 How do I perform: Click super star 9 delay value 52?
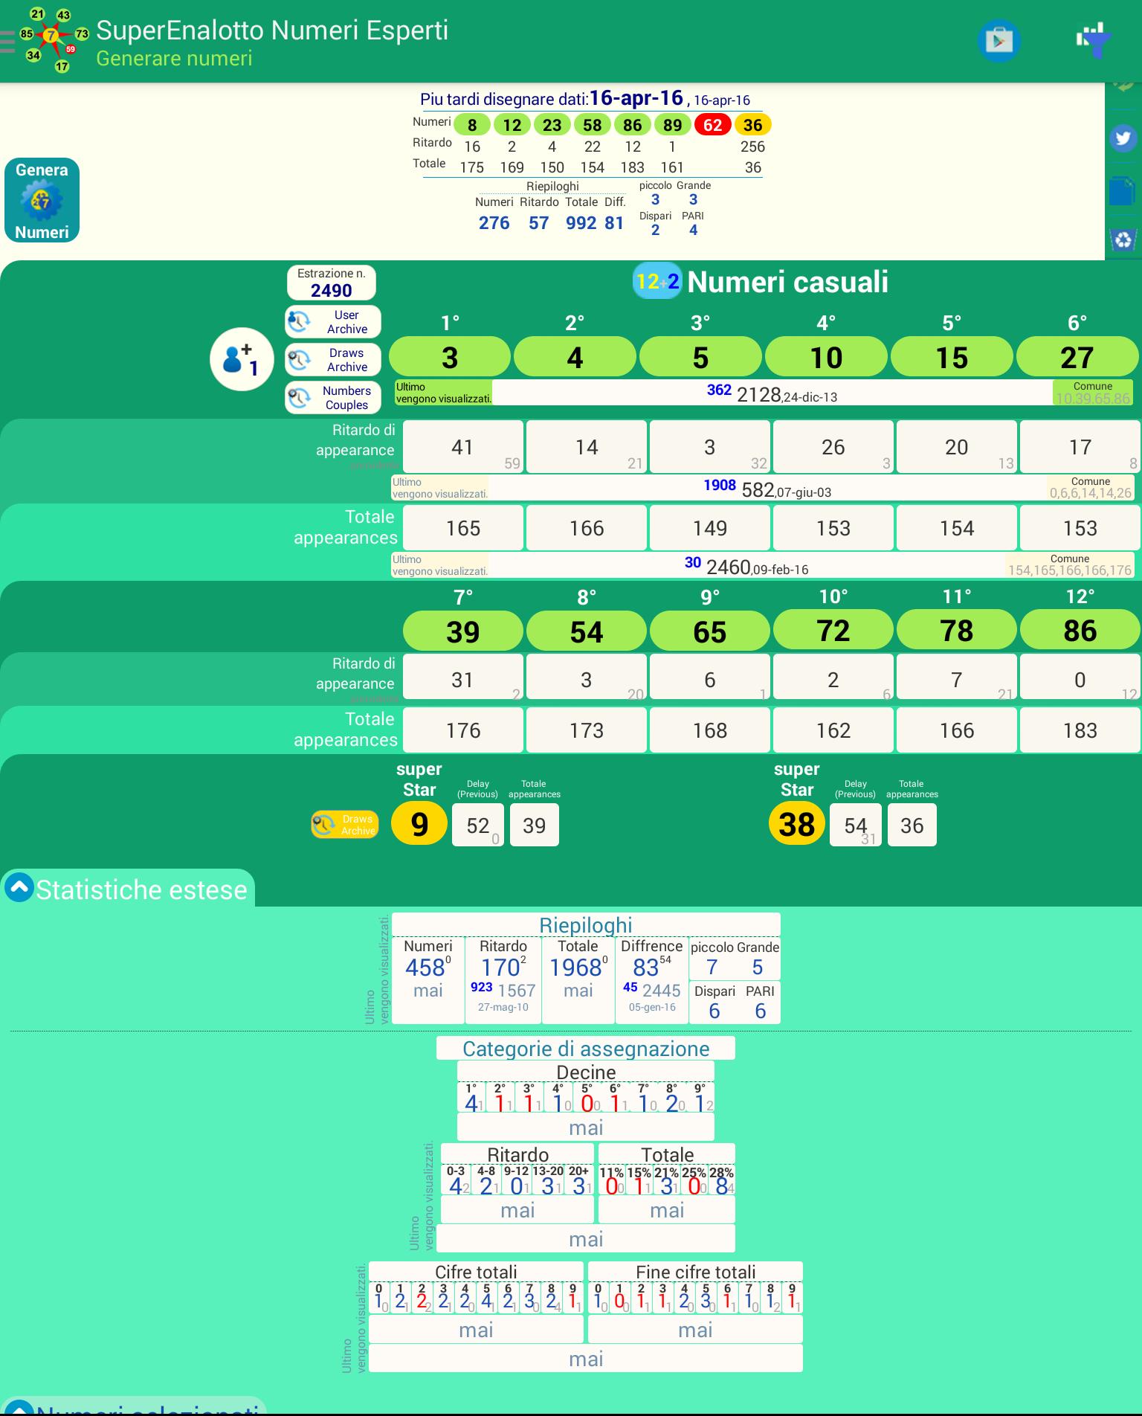tap(478, 825)
